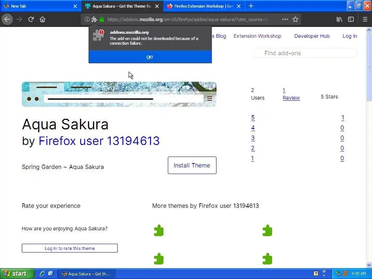The width and height of the screenshot is (372, 279).
Task: Filter reviews by 5 stars rating
Action: coord(253,118)
